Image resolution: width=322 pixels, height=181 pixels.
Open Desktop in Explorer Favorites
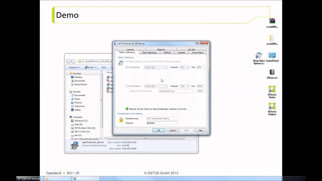[x=78, y=77]
